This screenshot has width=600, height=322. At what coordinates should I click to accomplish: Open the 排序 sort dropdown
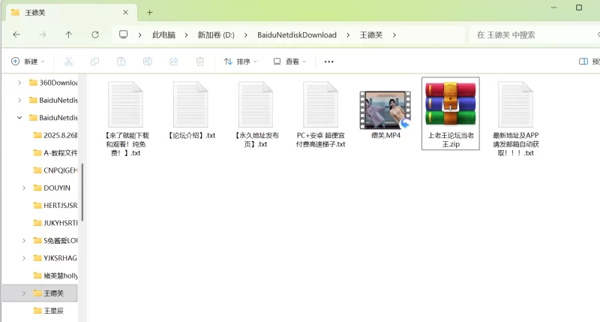[241, 62]
